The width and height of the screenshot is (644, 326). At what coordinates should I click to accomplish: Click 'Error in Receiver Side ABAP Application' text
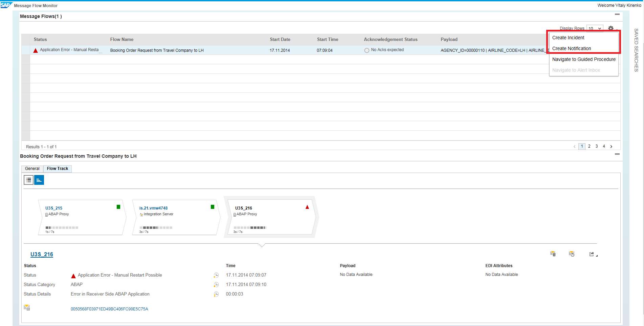click(110, 294)
